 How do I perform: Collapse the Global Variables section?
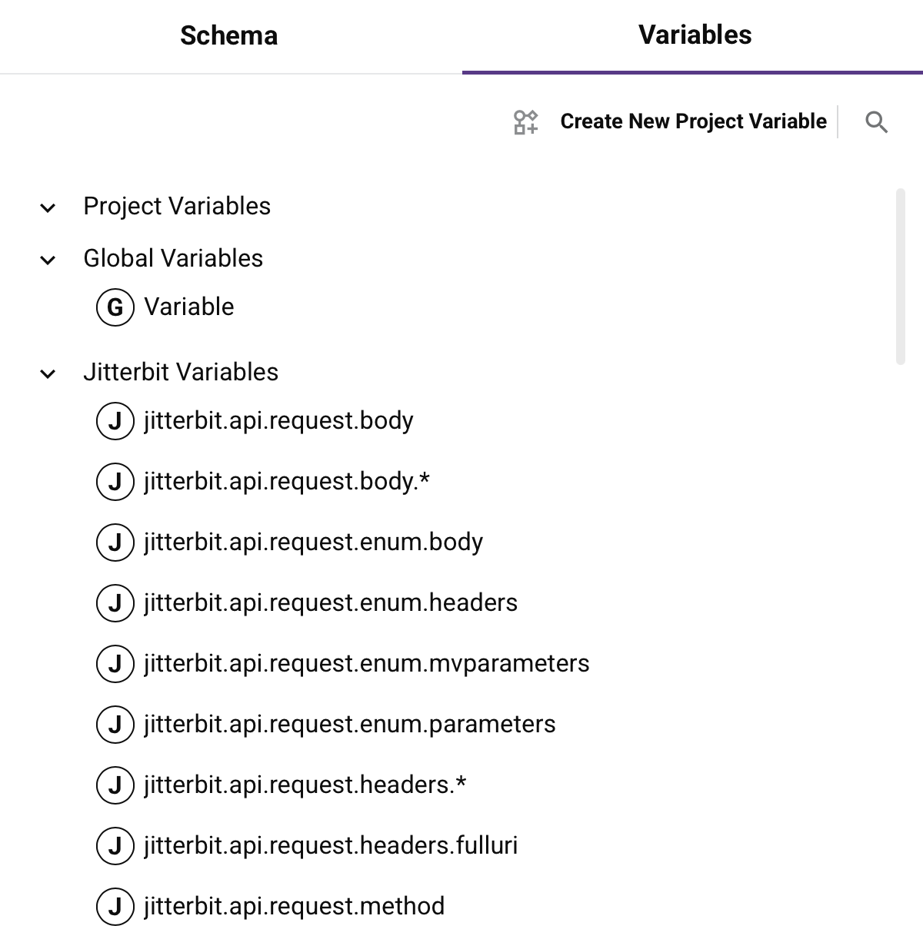point(48,259)
